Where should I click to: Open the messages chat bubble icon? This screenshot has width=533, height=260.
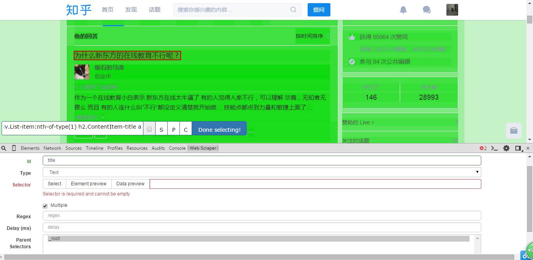pyautogui.click(x=427, y=10)
